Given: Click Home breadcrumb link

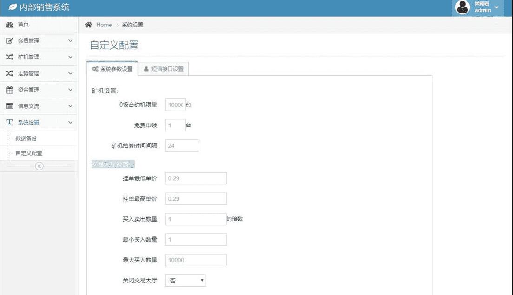Looking at the screenshot, I should tap(104, 25).
